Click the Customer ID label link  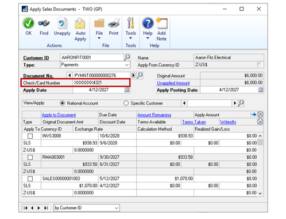click(36, 58)
